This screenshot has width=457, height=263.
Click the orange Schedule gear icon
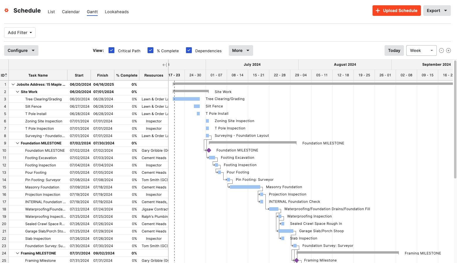click(6, 10)
